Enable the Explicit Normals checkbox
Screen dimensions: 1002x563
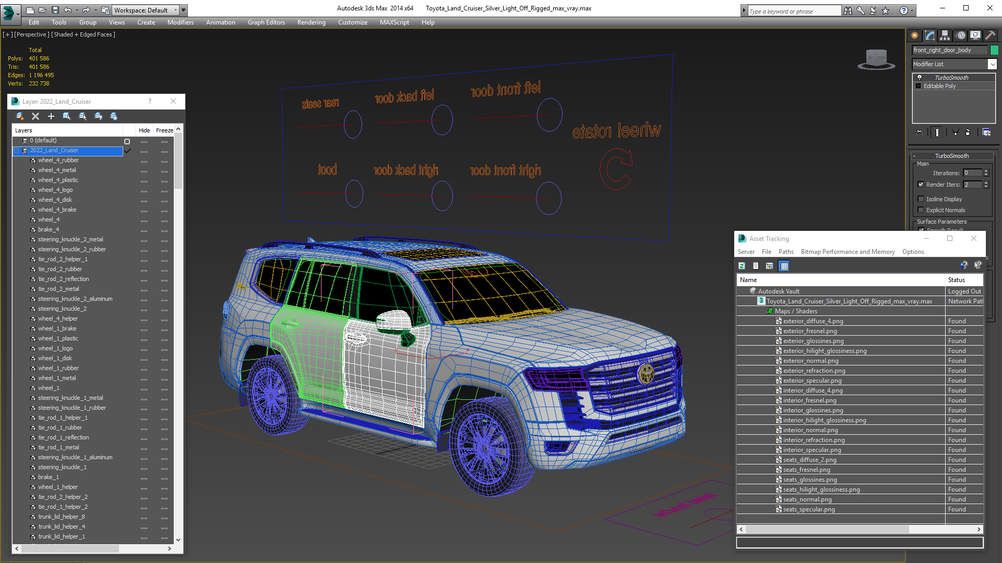click(921, 210)
